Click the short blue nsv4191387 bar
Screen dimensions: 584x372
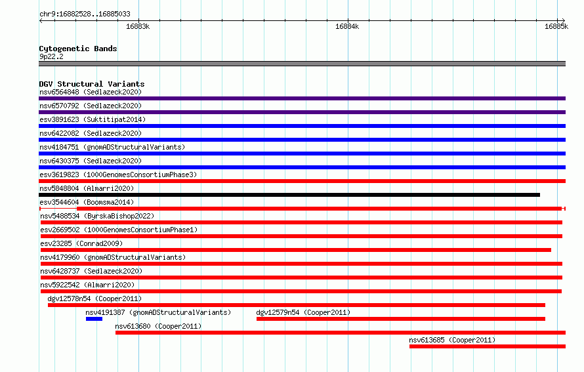[x=94, y=319]
